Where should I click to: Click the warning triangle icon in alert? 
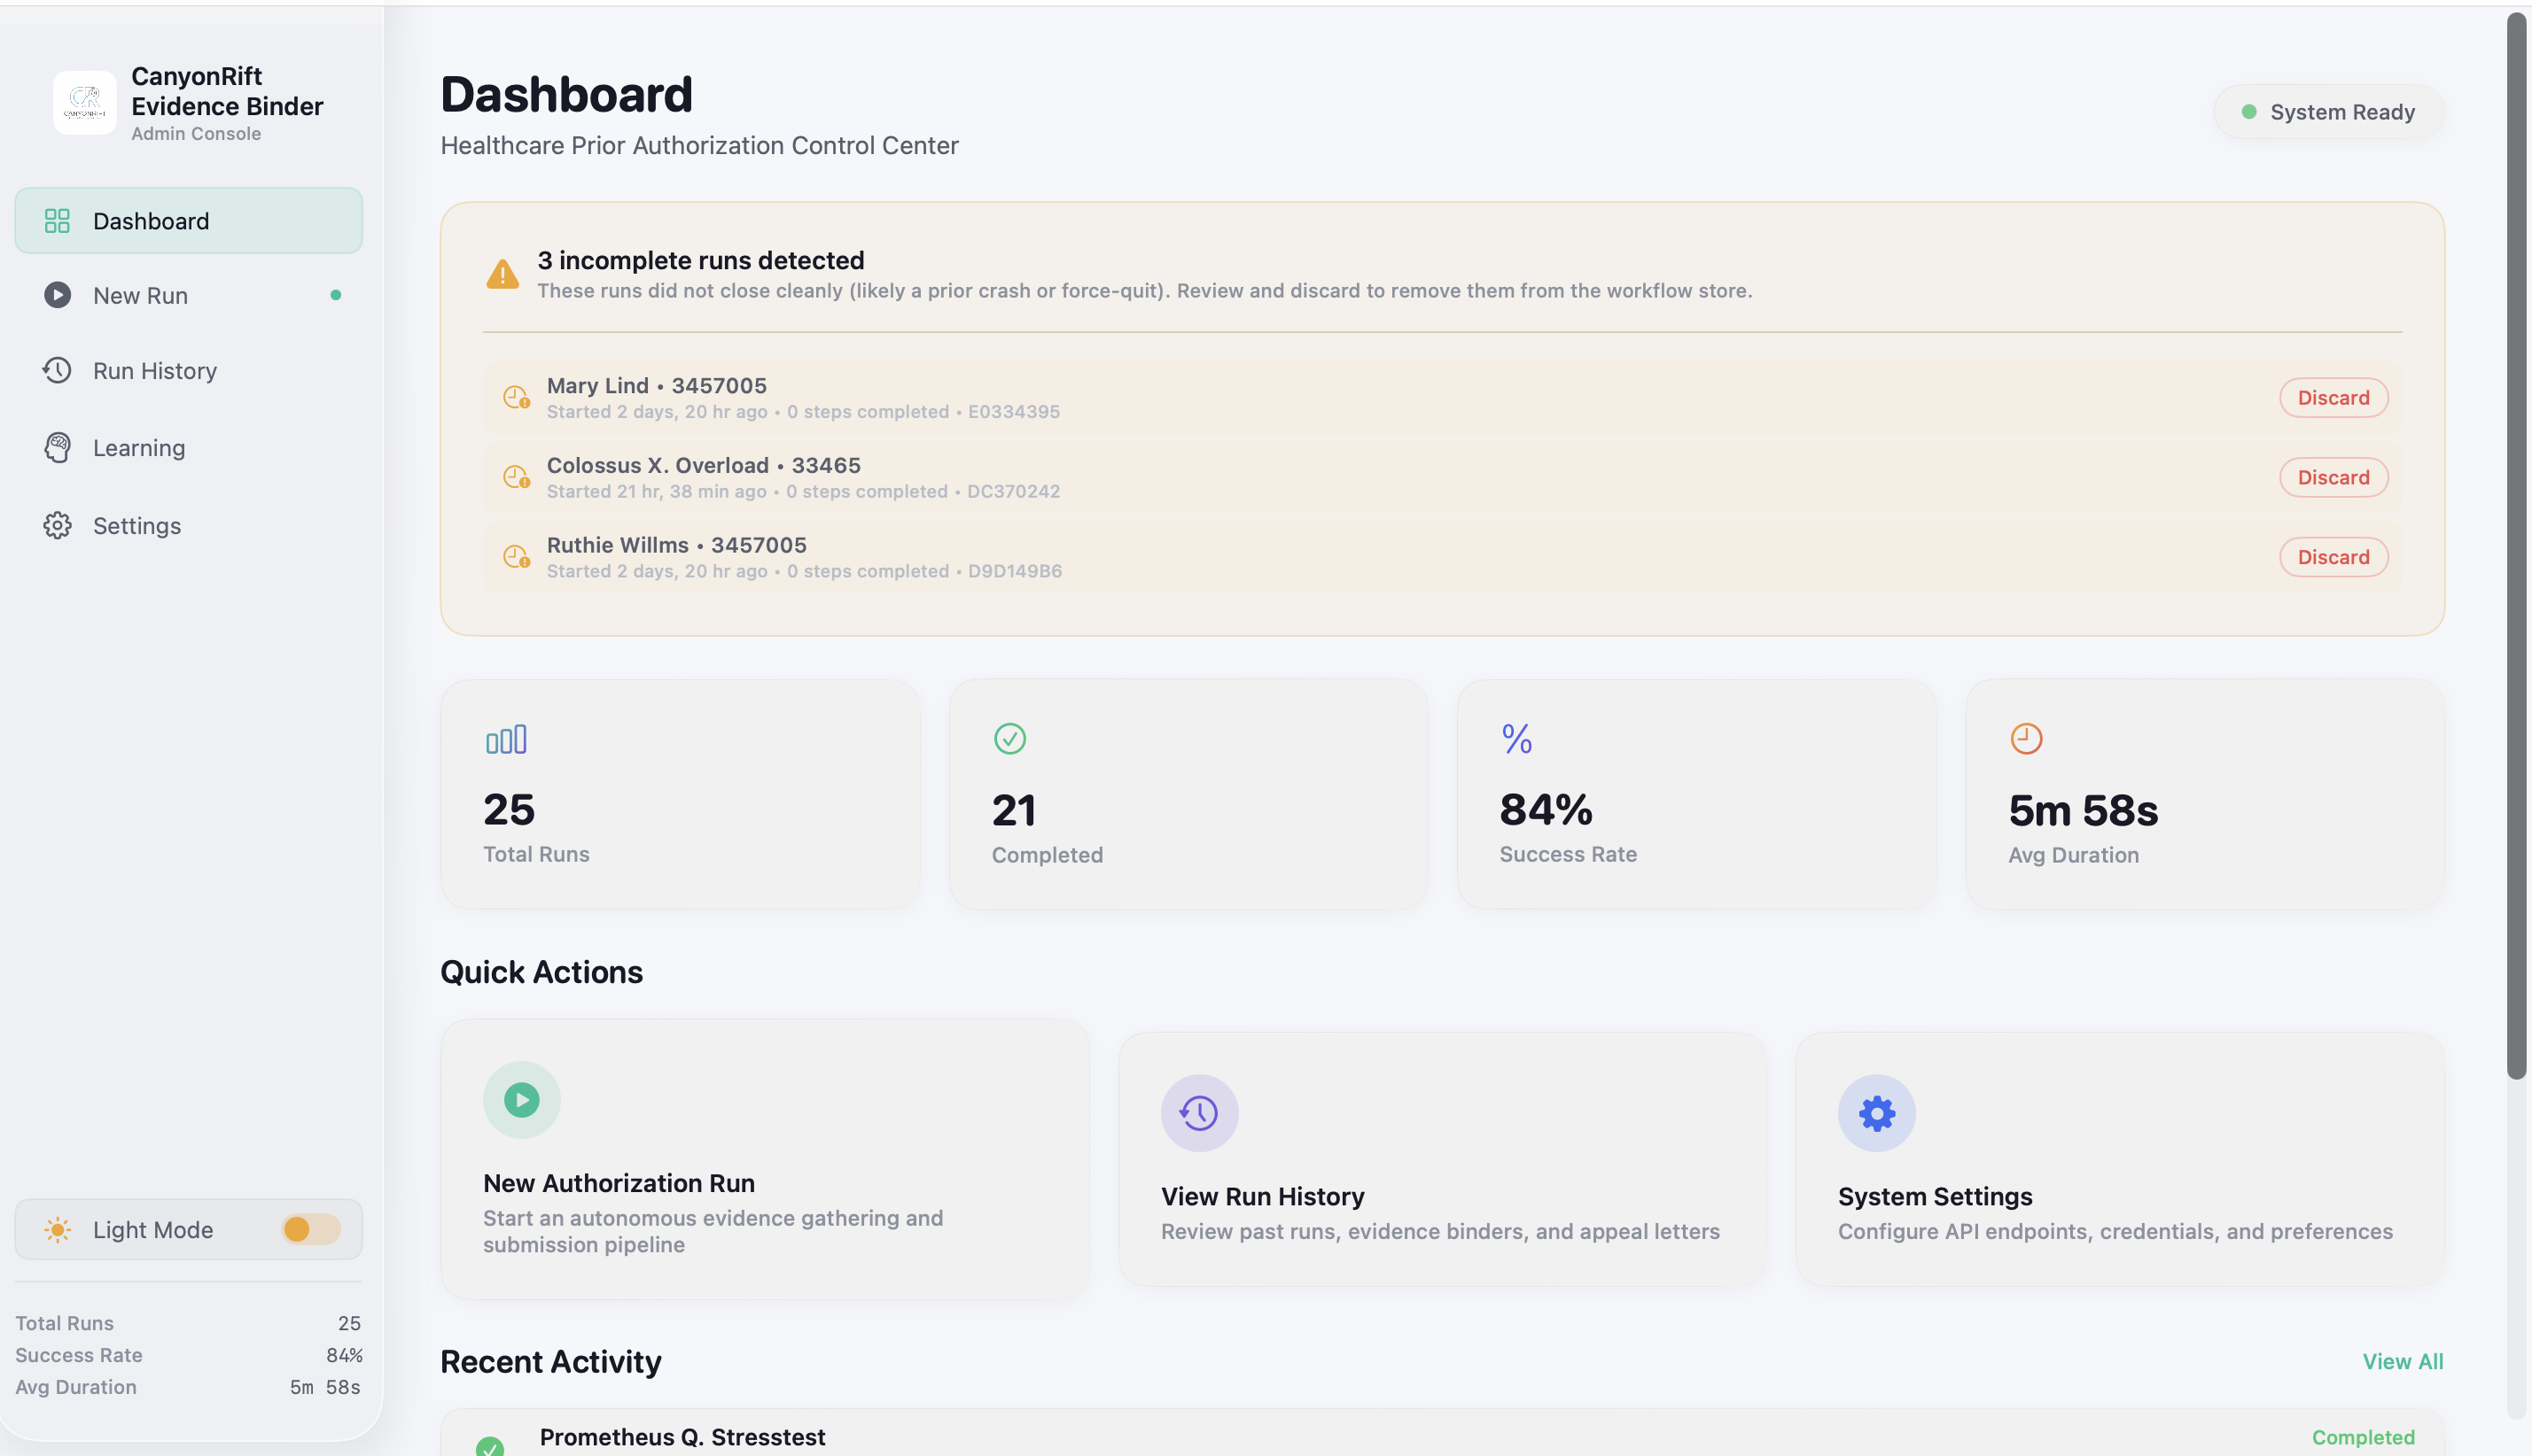pyautogui.click(x=503, y=274)
